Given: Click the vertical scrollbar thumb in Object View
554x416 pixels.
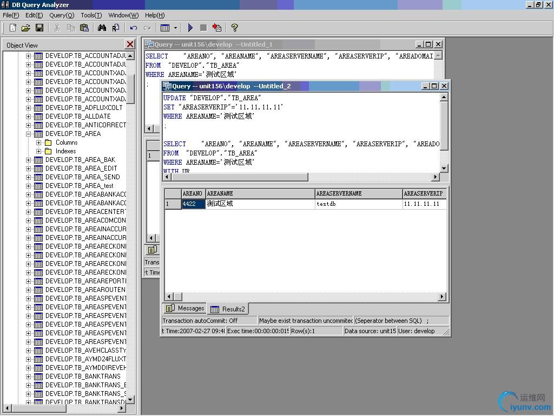Looking at the screenshot, I should coord(130,88).
